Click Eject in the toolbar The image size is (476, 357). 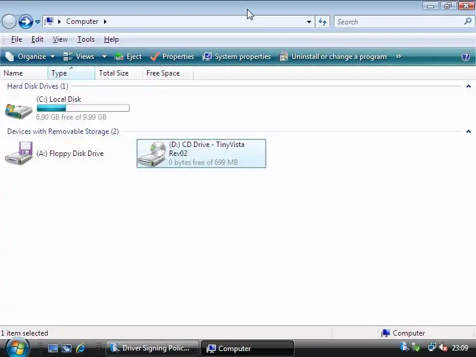128,57
